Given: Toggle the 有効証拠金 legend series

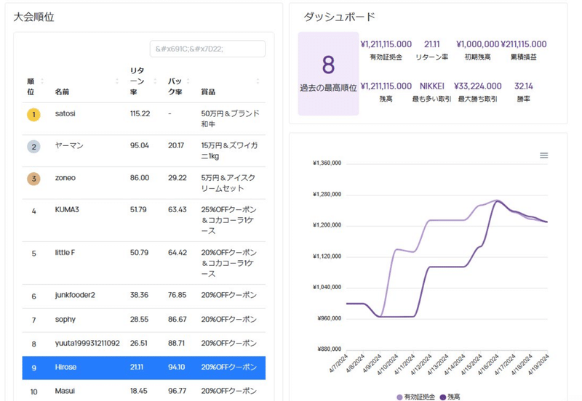Looking at the screenshot, I should click(415, 397).
